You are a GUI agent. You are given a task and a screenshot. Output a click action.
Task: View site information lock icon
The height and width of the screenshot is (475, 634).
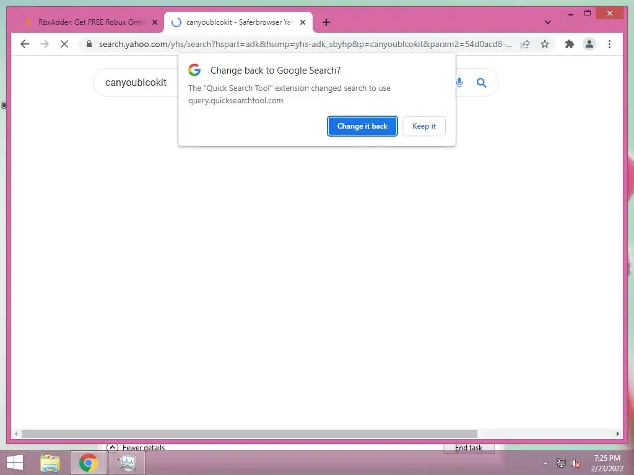(x=89, y=44)
